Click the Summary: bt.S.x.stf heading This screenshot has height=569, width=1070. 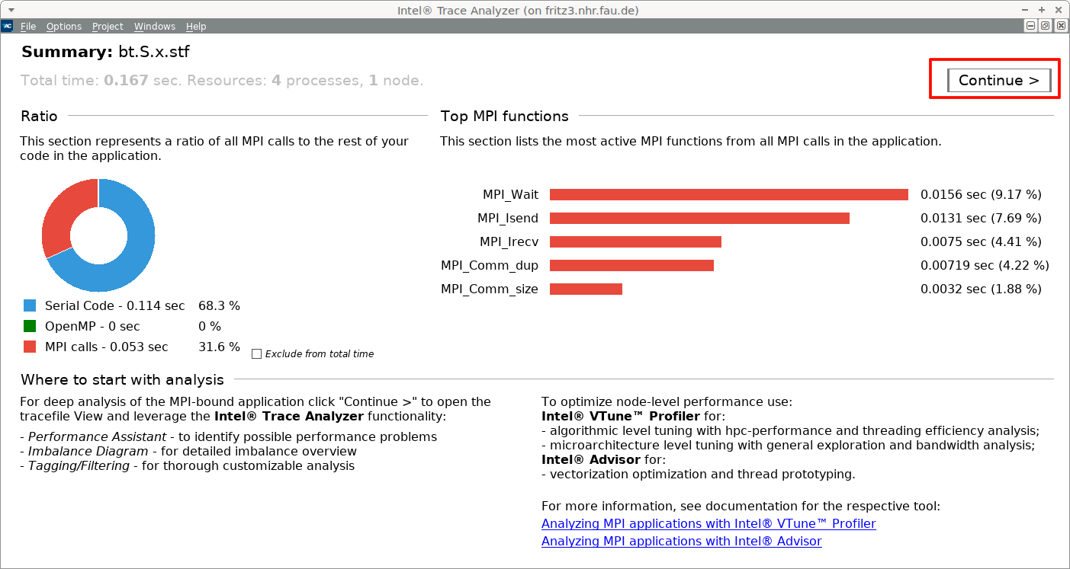coord(105,52)
